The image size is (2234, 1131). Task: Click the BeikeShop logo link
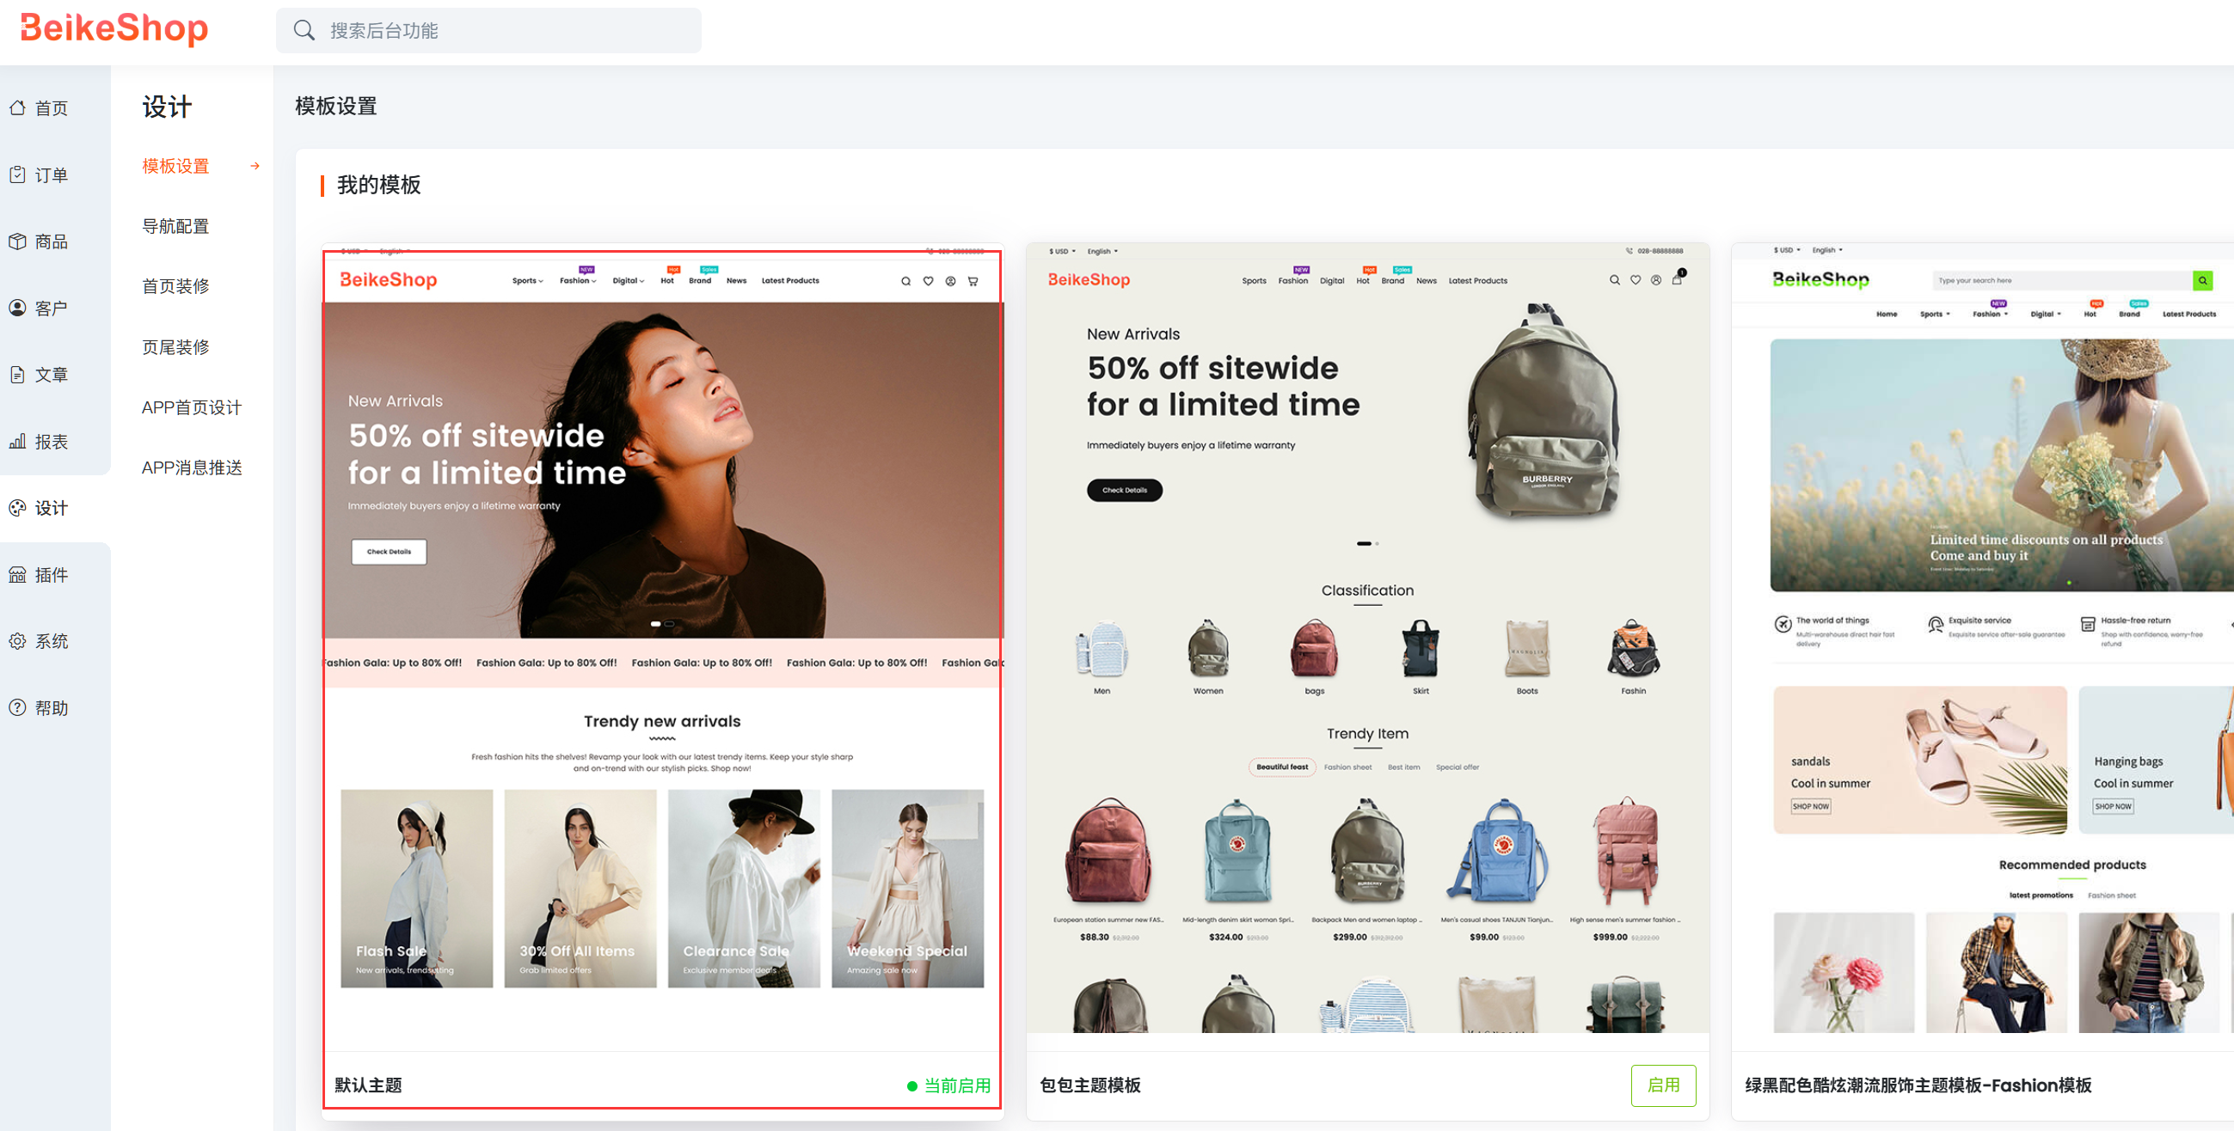(114, 28)
